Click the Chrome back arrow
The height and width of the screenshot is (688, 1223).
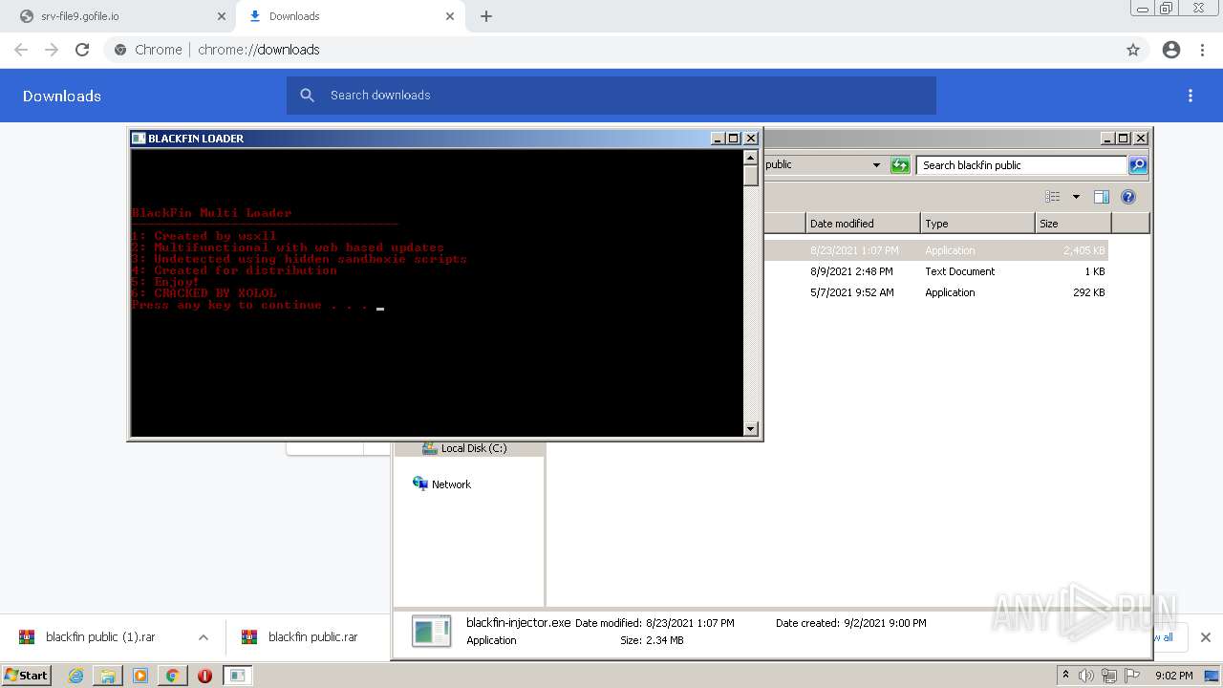(21, 50)
